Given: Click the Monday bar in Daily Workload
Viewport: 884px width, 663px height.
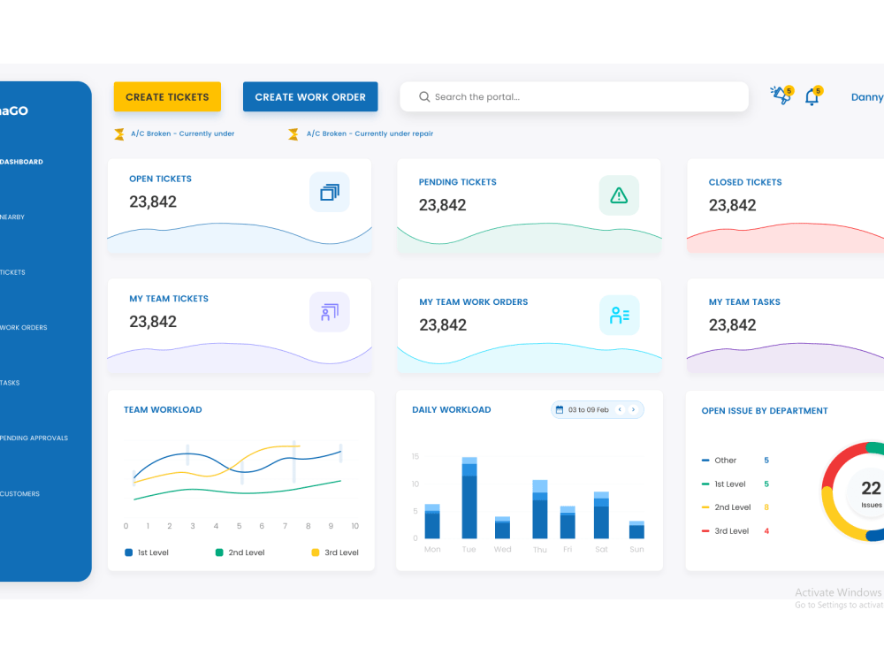Looking at the screenshot, I should tap(432, 522).
